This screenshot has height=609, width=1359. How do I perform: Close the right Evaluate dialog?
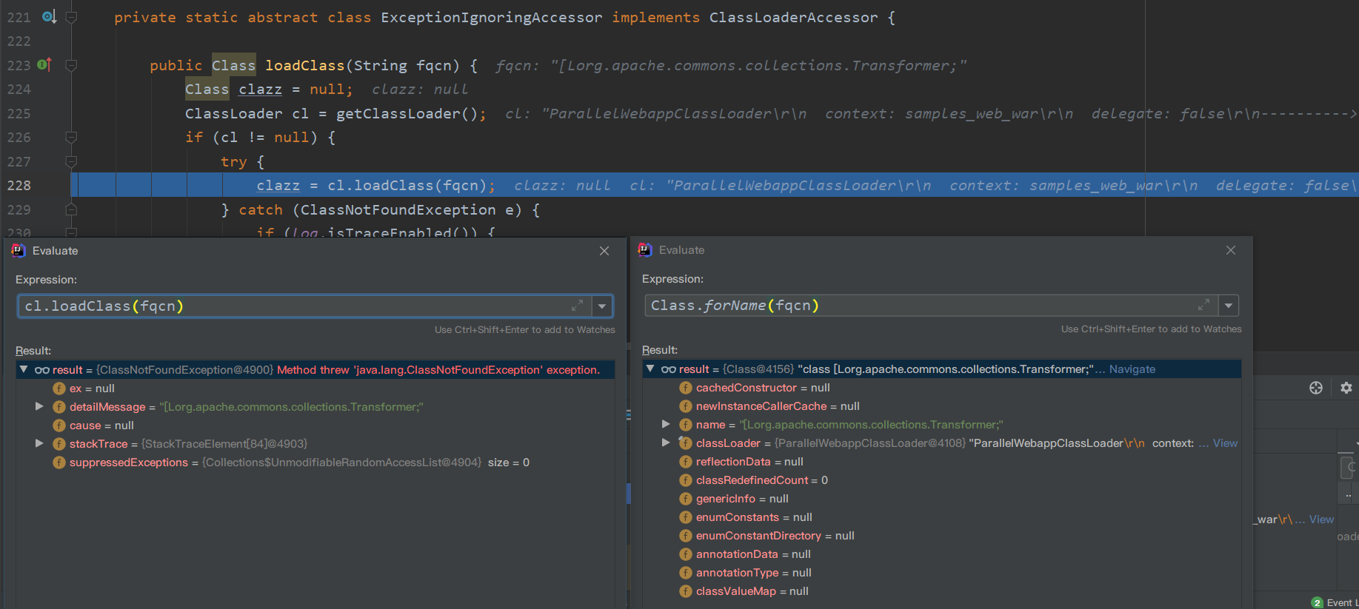pyautogui.click(x=1231, y=250)
